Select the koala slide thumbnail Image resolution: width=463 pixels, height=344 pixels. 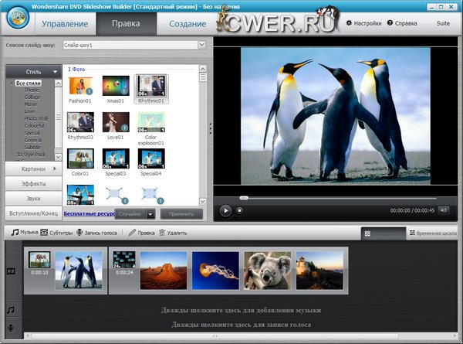pyautogui.click(x=266, y=271)
